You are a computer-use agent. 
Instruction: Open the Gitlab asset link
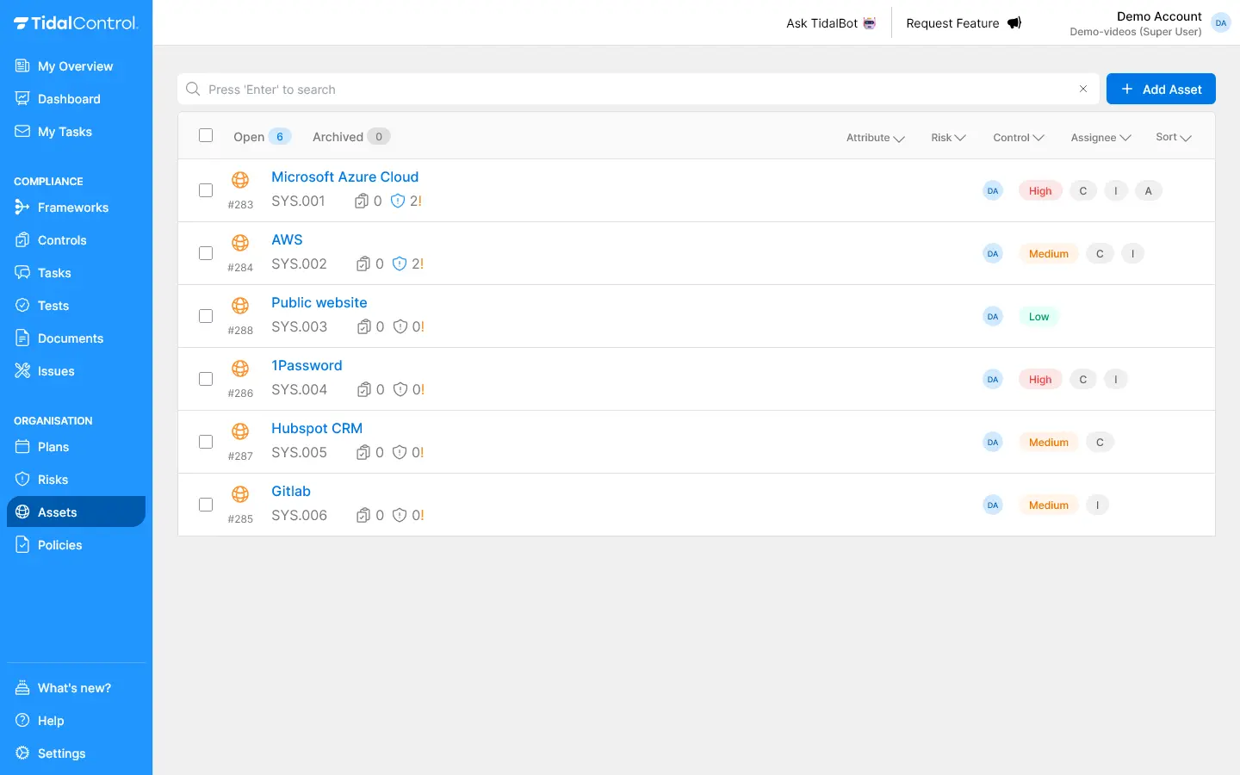pos(291,492)
